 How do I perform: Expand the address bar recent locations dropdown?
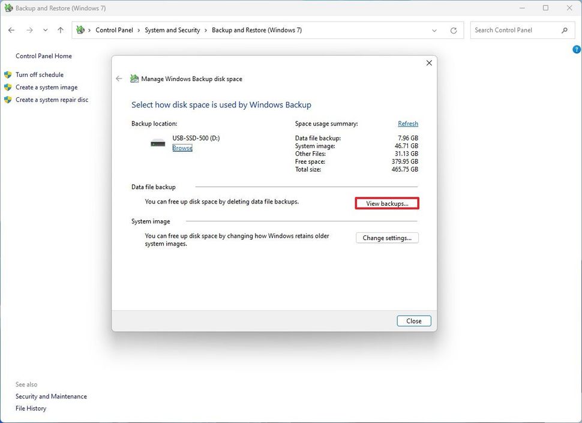tap(434, 30)
